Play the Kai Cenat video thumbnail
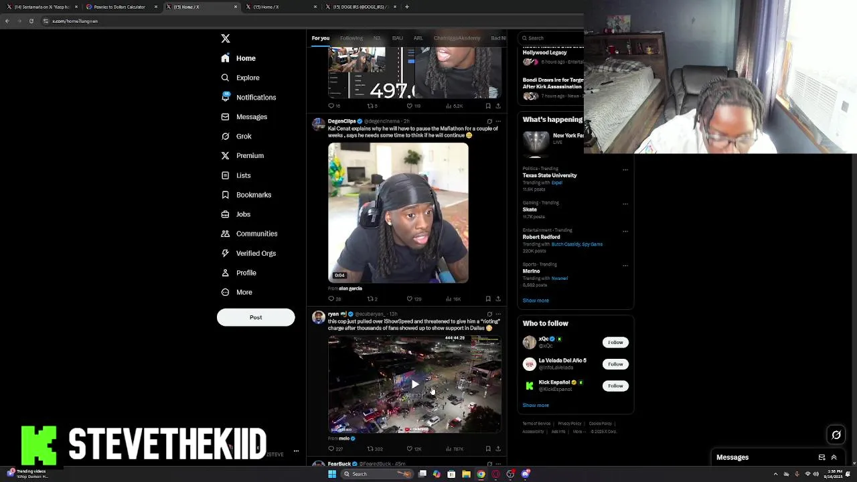Screen dimensions: 857x482 [x=398, y=213]
